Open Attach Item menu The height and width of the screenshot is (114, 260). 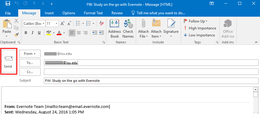pos(156,29)
